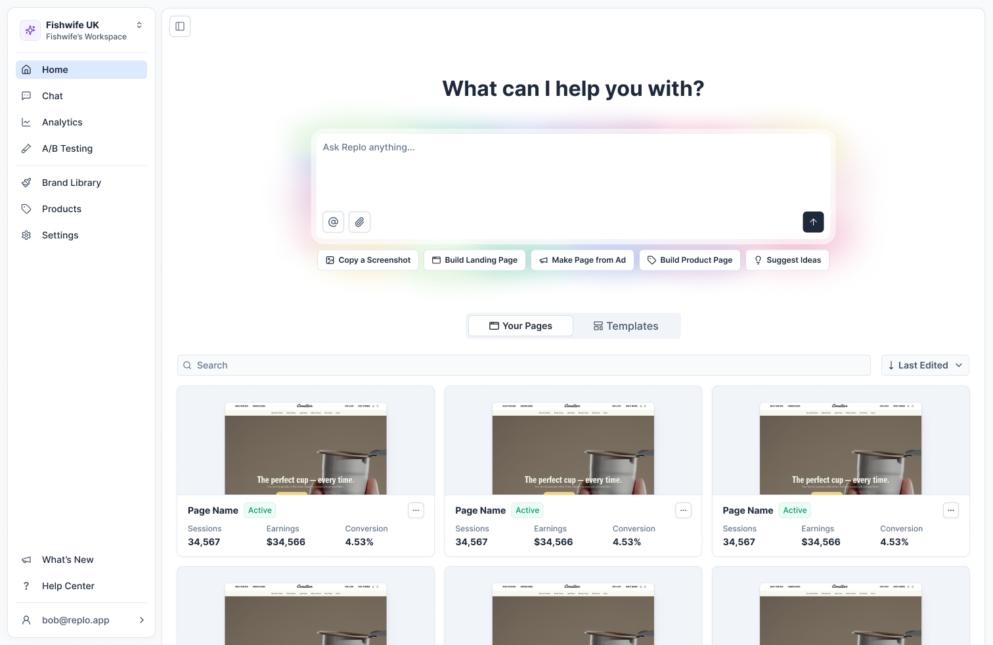993x645 pixels.
Task: Open Chat in the sidebar
Action: point(81,96)
